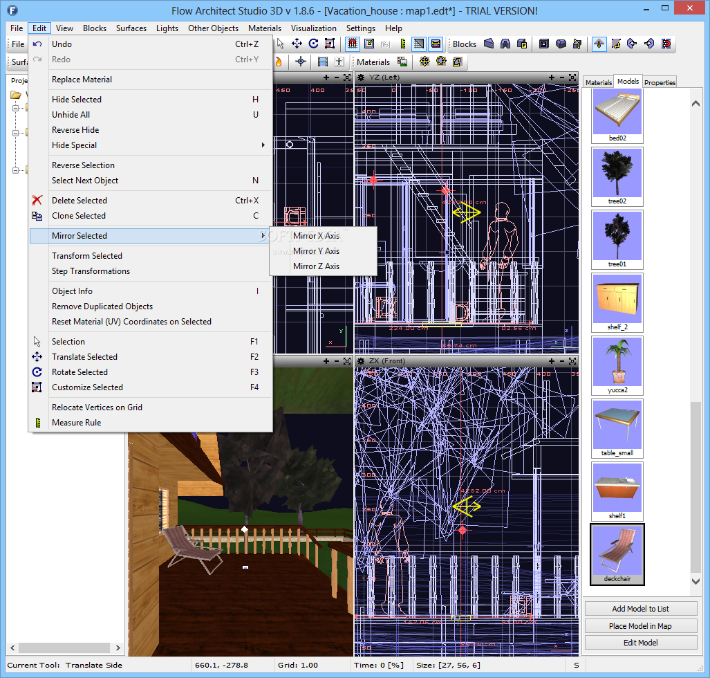
Task: Maximize the ZX (Front) viewport
Action: pos(572,361)
